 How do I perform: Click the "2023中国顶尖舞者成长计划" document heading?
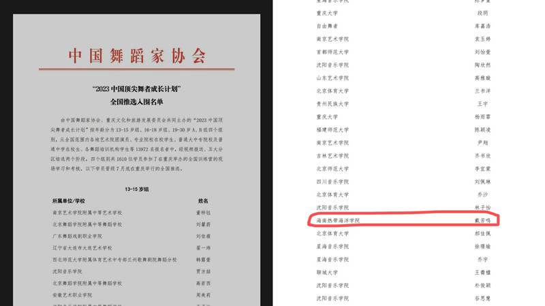coord(137,90)
